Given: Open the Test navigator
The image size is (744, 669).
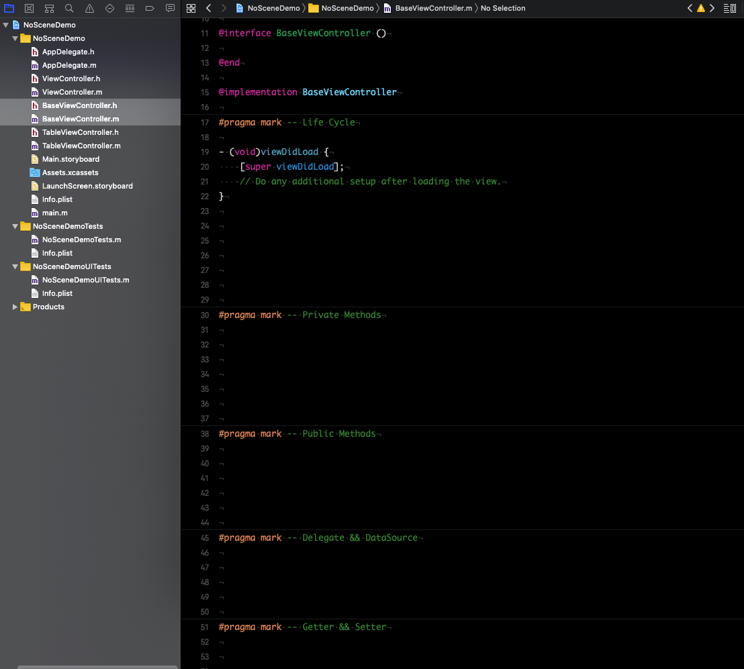Looking at the screenshot, I should click(x=109, y=8).
